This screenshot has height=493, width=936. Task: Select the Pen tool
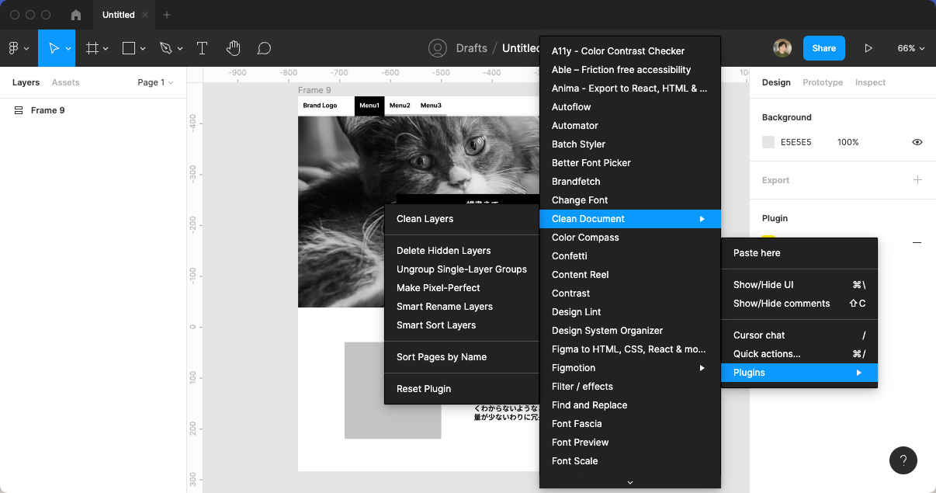pos(165,48)
